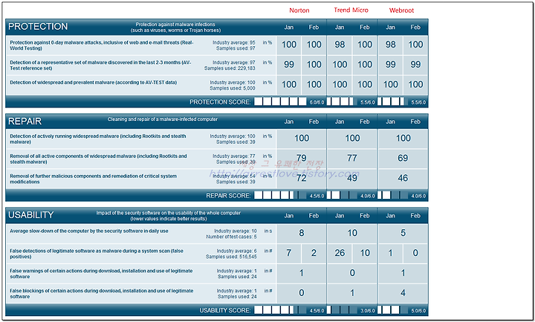Click the Industry average: 95 text
535x322 pixels.
click(x=234, y=42)
